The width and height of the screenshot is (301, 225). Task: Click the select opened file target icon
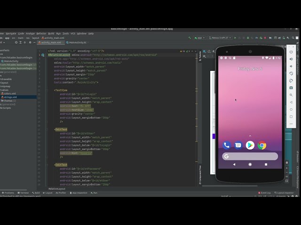click(16, 43)
